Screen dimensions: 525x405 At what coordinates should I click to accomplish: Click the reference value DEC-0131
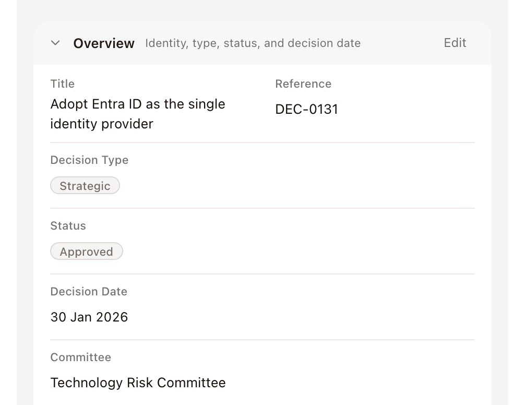306,109
